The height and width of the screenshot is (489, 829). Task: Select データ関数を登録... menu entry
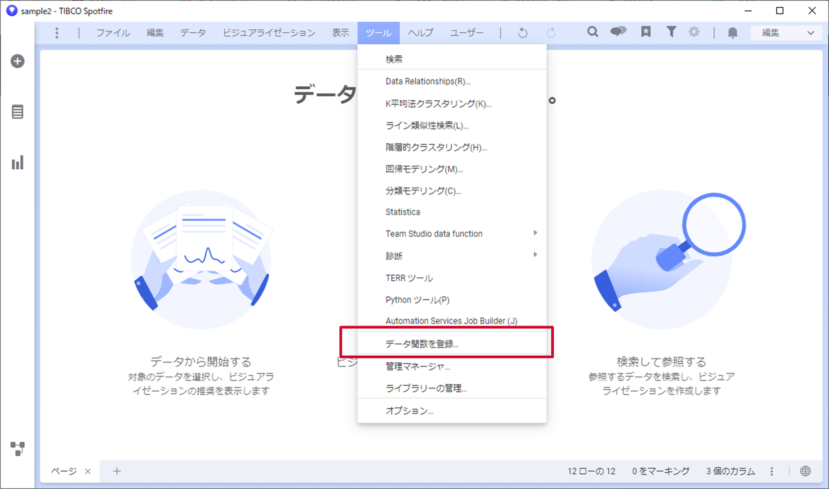pyautogui.click(x=422, y=344)
